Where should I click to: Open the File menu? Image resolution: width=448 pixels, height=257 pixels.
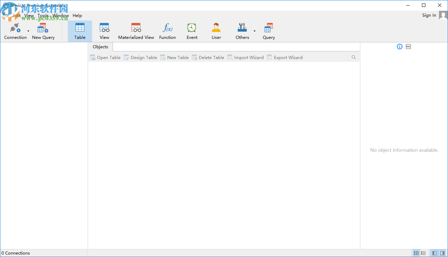6,15
